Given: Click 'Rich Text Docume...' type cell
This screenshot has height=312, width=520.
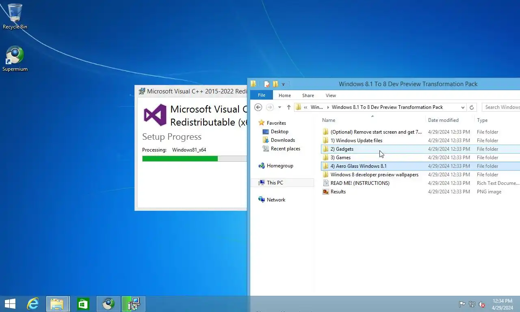Looking at the screenshot, I should coord(498,183).
